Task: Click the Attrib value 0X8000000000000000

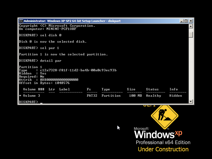Action: point(59,80)
